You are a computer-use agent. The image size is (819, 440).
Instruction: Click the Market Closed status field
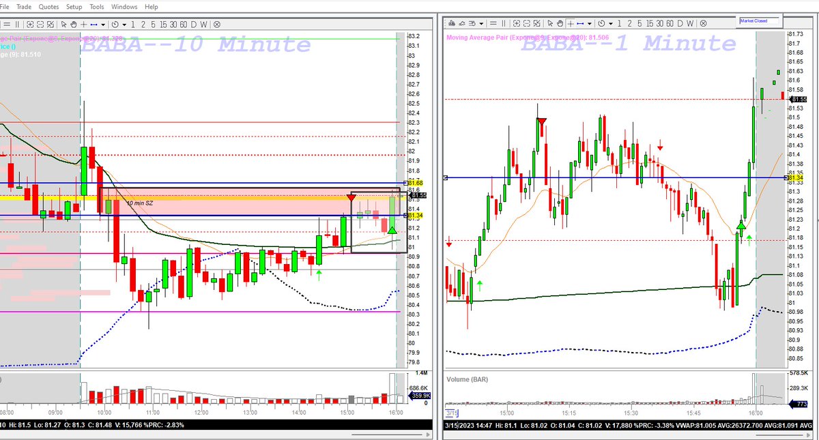pyautogui.click(x=758, y=21)
